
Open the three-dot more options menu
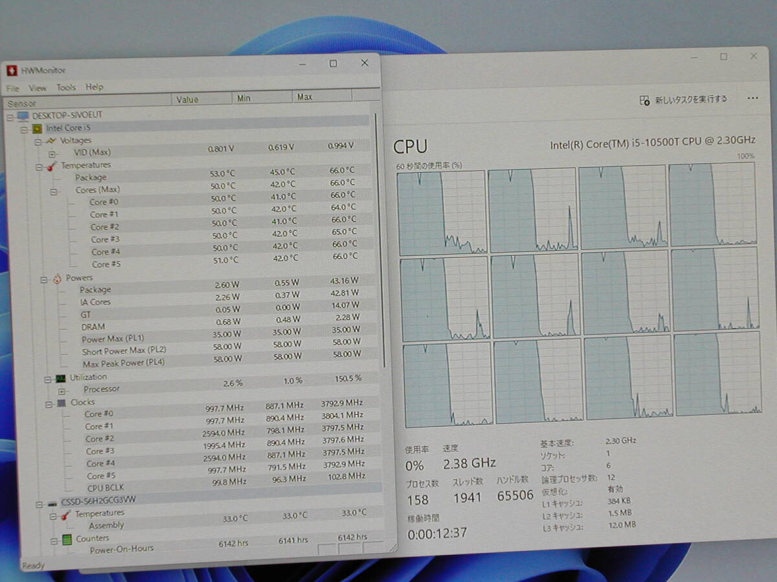tap(752, 98)
